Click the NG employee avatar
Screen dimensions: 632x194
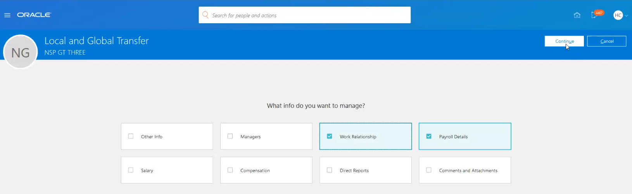tap(20, 52)
